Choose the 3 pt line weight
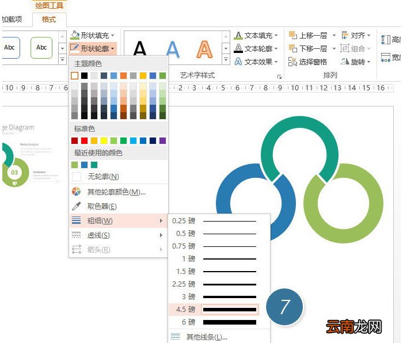Image resolution: width=403 pixels, height=343 pixels. pos(214,297)
